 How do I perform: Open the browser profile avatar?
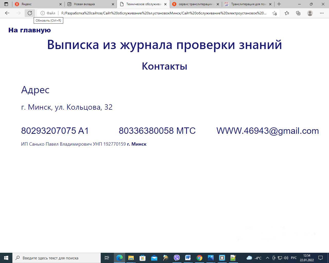310,13
